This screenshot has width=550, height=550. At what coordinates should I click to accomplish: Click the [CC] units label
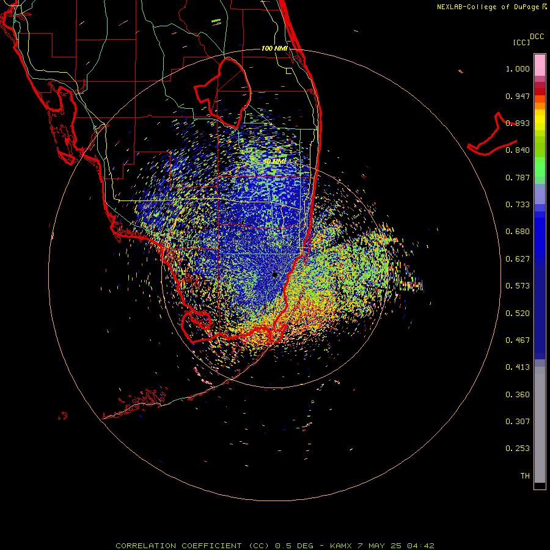click(x=521, y=42)
